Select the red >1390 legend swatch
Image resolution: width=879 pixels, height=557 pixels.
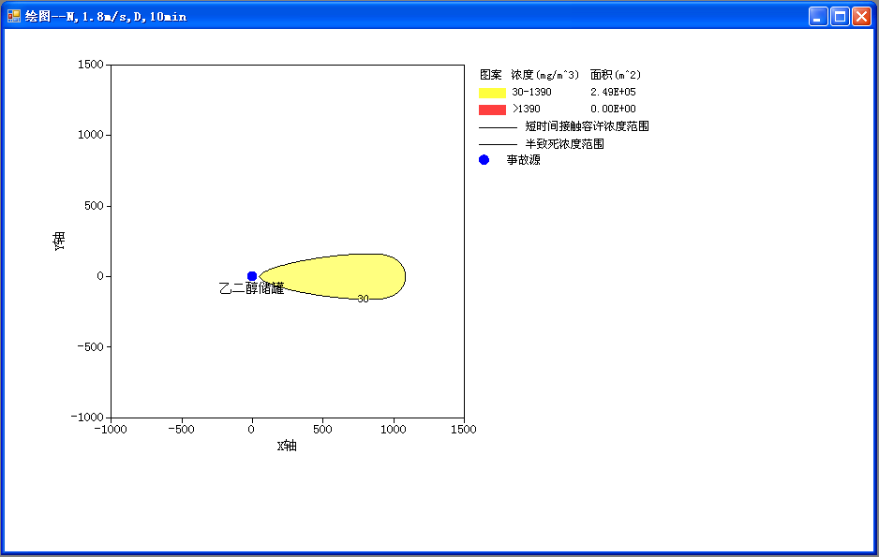click(492, 110)
